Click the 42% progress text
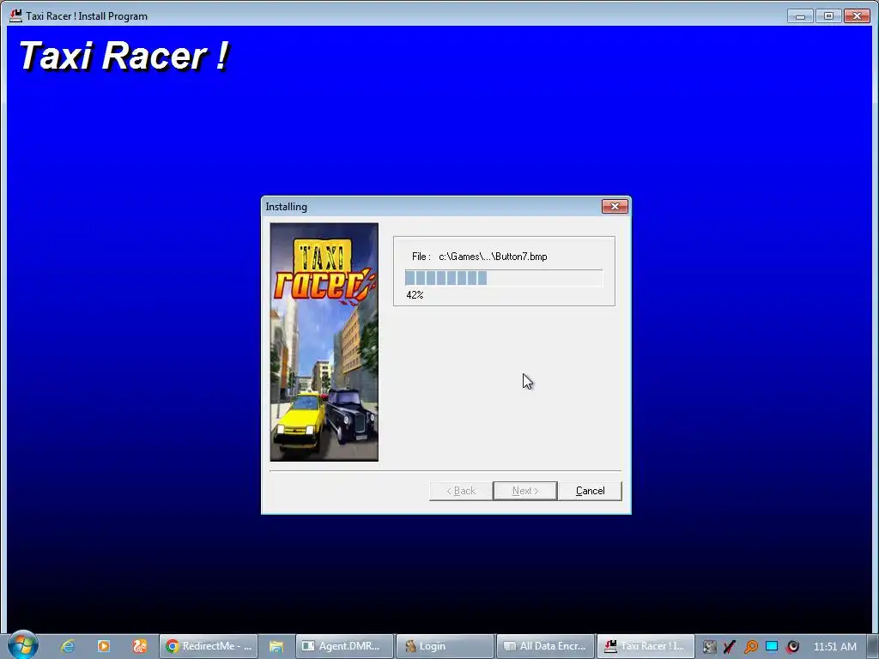 tap(415, 295)
